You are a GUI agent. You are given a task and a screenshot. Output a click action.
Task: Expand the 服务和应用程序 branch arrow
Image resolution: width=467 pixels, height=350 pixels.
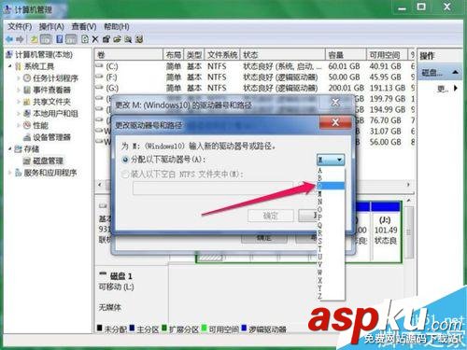10,173
